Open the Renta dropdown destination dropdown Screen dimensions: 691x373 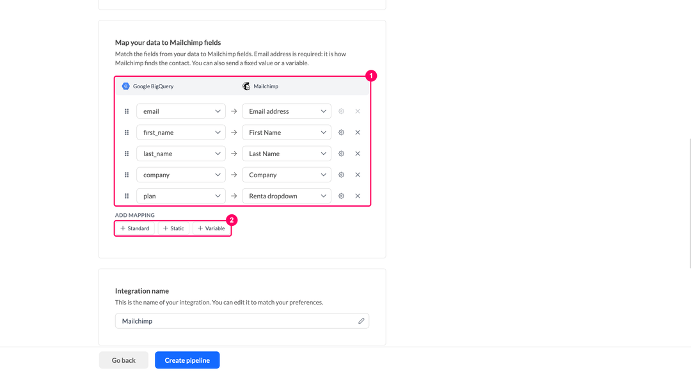click(287, 196)
